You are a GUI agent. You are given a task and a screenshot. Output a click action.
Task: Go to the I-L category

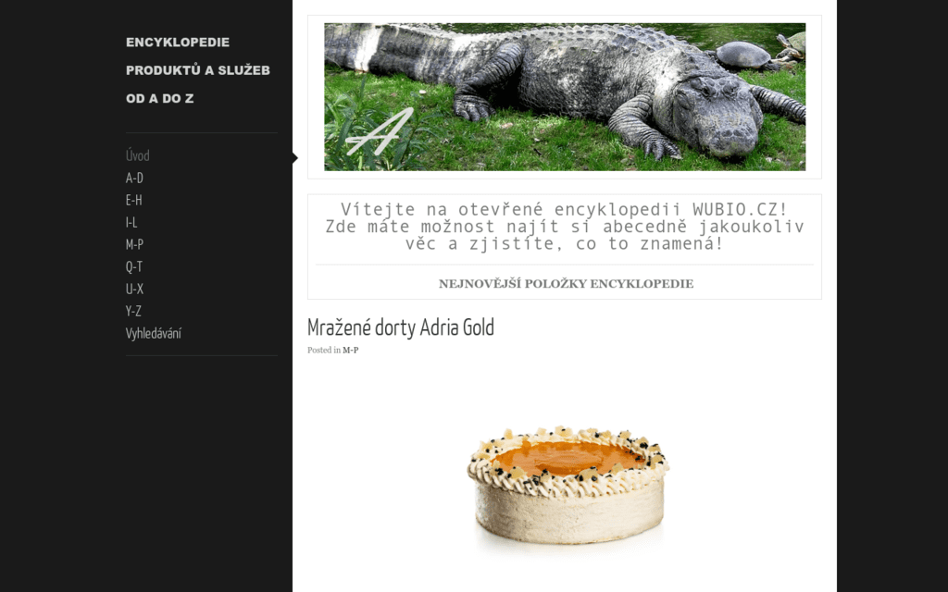click(x=131, y=222)
